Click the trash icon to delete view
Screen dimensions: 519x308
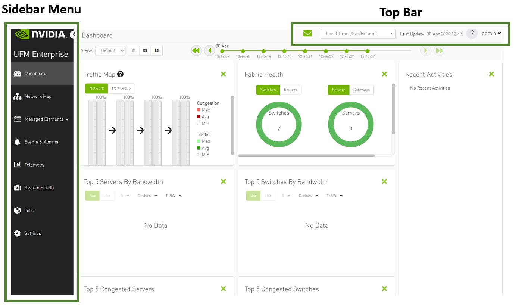click(x=134, y=50)
